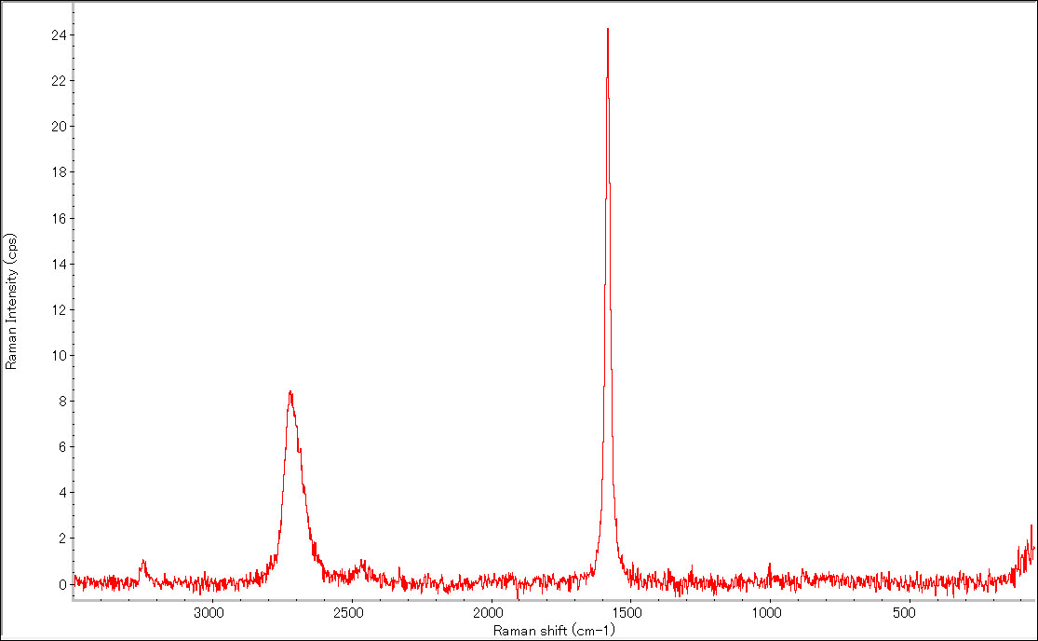Click the y-axis tick label 6
The height and width of the screenshot is (641, 1038).
pyautogui.click(x=63, y=447)
